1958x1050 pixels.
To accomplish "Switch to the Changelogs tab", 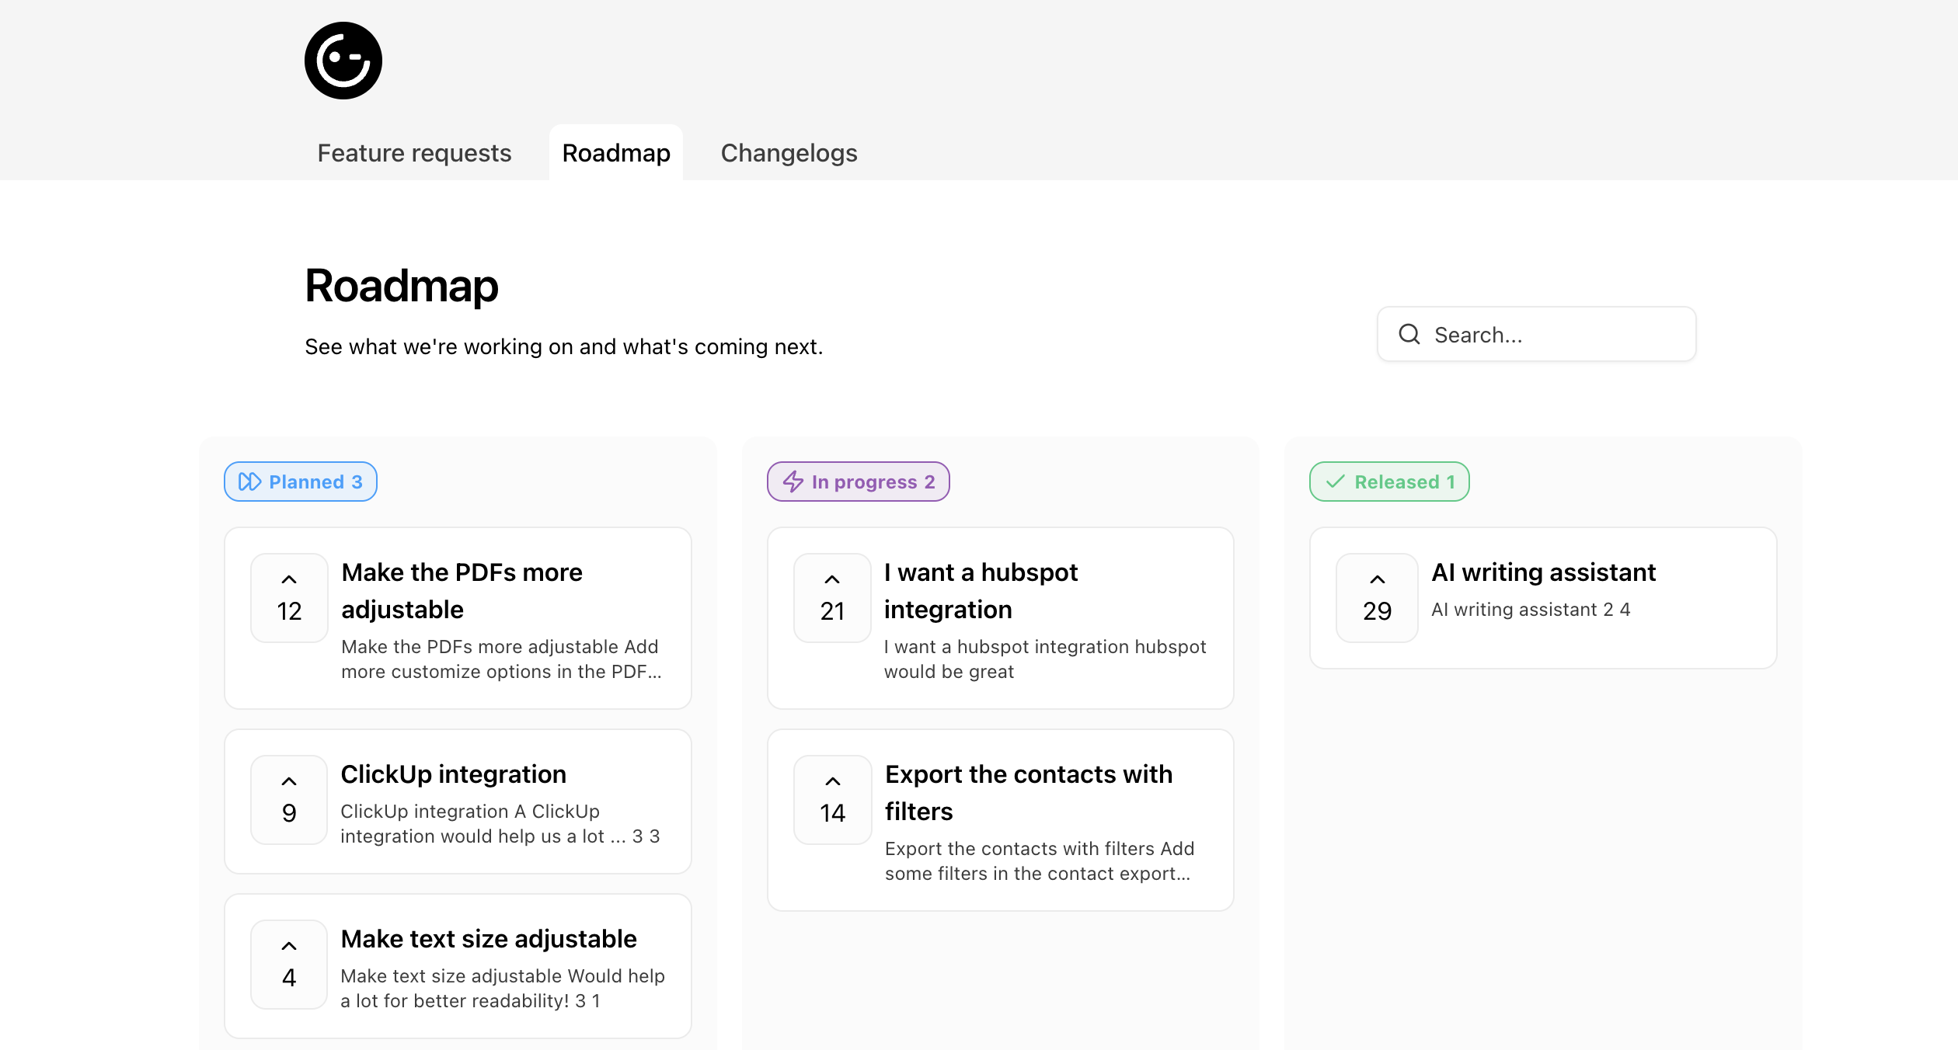I will point(789,153).
